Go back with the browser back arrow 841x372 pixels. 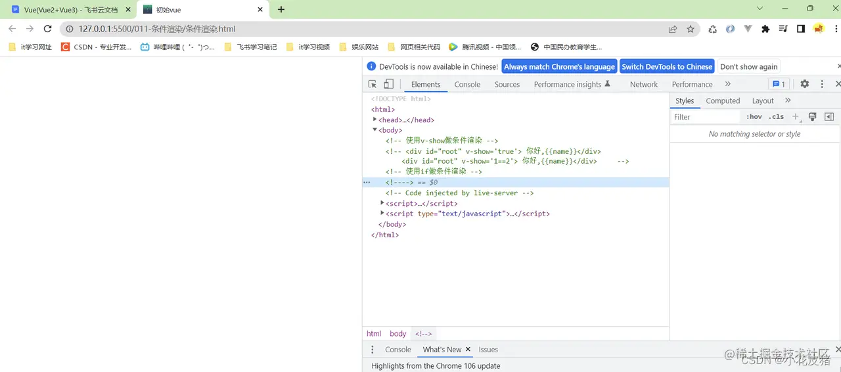click(12, 29)
